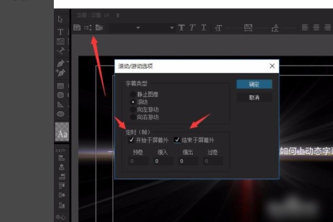The height and width of the screenshot is (222, 333).
Task: Select the Ellipse shape tool
Action: click(60, 95)
